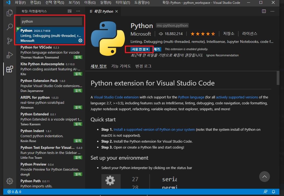The image size is (284, 196).
Task: Open the Visual Studio Code extension link
Action: tap(116, 97)
